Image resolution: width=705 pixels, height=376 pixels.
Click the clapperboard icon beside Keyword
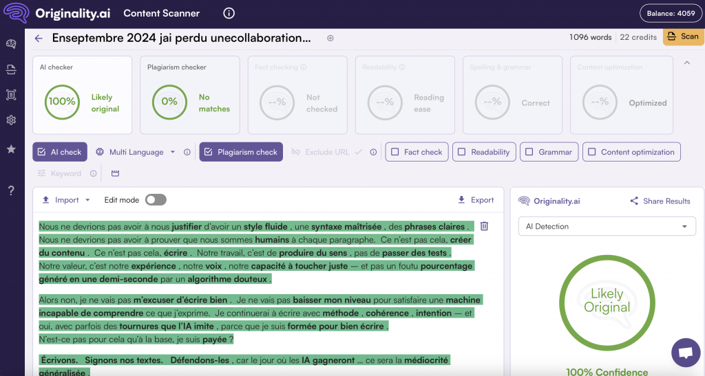(115, 174)
